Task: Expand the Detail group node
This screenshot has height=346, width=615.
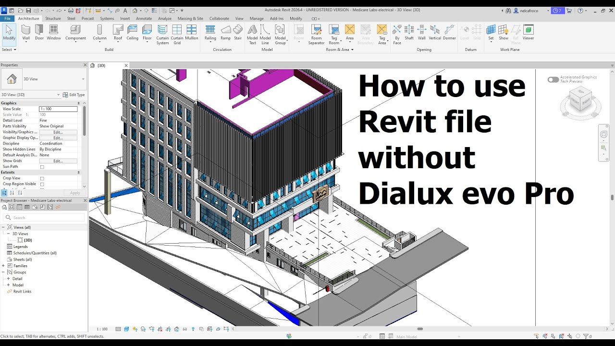Action: click(8, 279)
